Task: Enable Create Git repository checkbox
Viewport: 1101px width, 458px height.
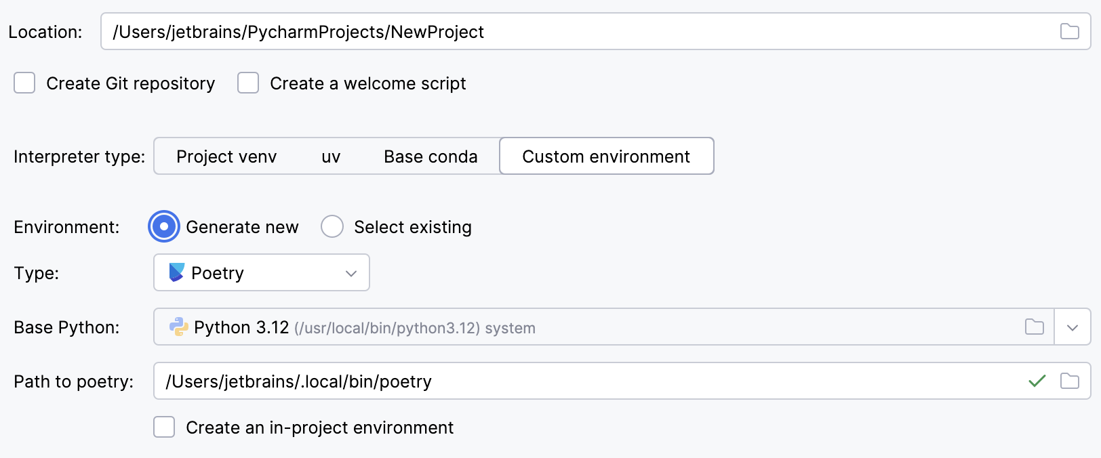Action: 24,83
